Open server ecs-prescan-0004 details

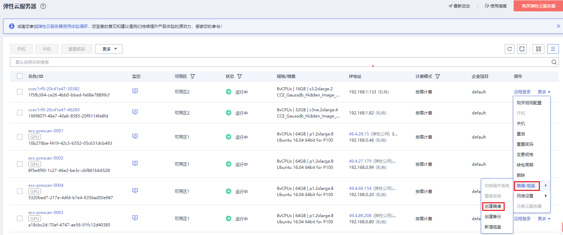[46, 185]
